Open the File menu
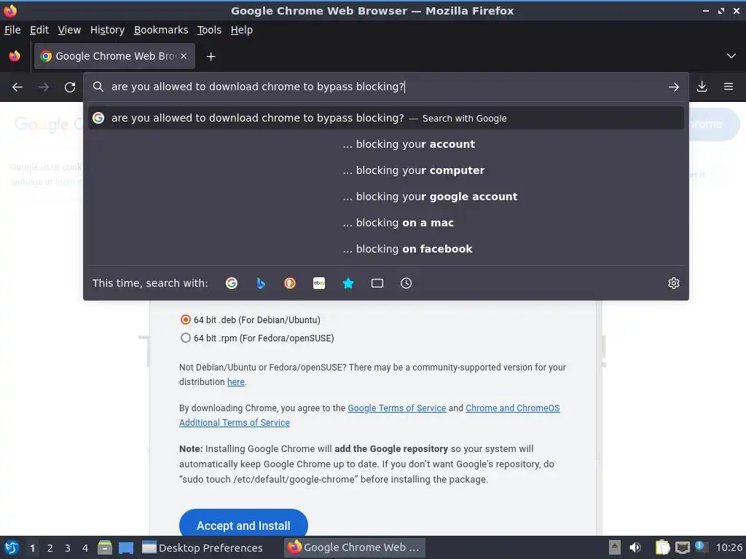The image size is (746, 559). point(12,30)
